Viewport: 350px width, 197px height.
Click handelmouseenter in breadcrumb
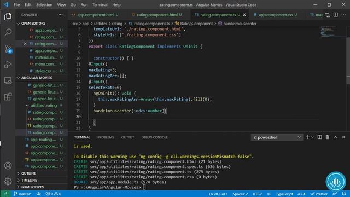pos(240,24)
